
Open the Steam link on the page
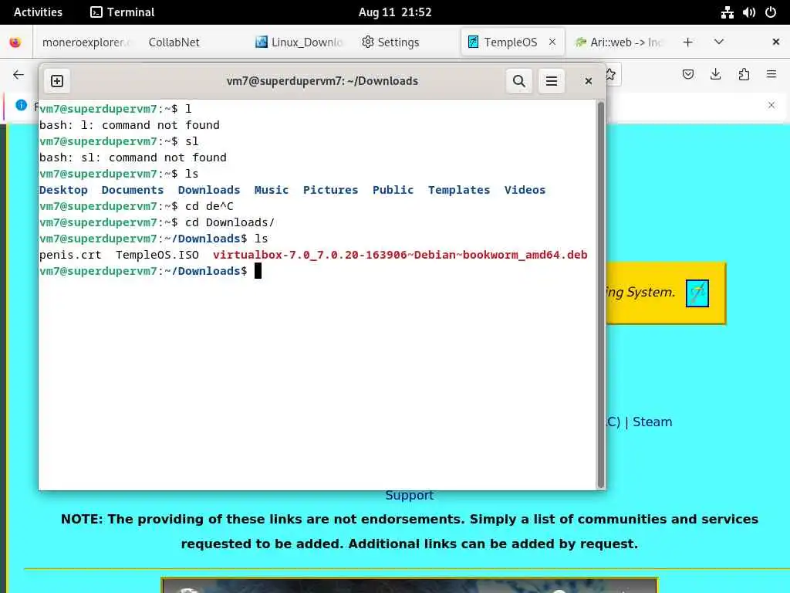tap(652, 422)
